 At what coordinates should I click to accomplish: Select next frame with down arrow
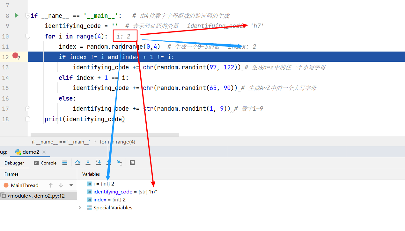tap(61, 185)
